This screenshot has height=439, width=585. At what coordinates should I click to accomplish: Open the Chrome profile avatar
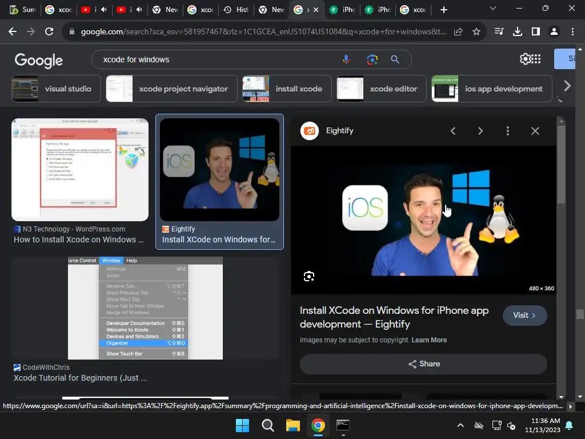pyautogui.click(x=554, y=32)
